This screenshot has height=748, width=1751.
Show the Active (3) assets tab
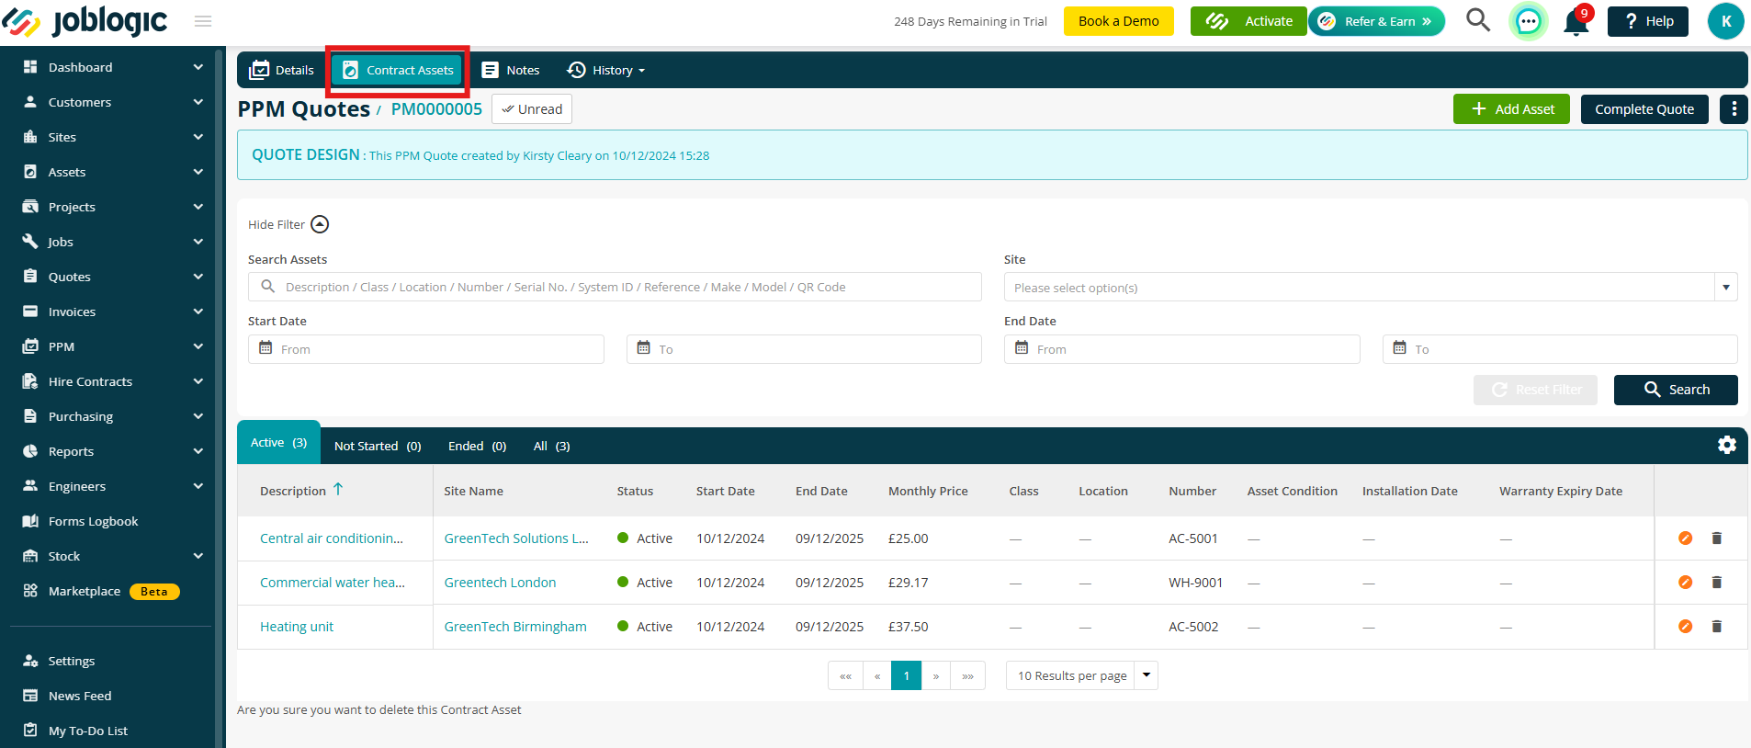point(278,443)
